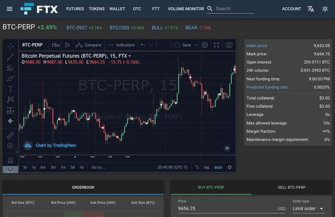Jump to latest bar with double arrow
The image size is (335, 217).
tap(227, 148)
